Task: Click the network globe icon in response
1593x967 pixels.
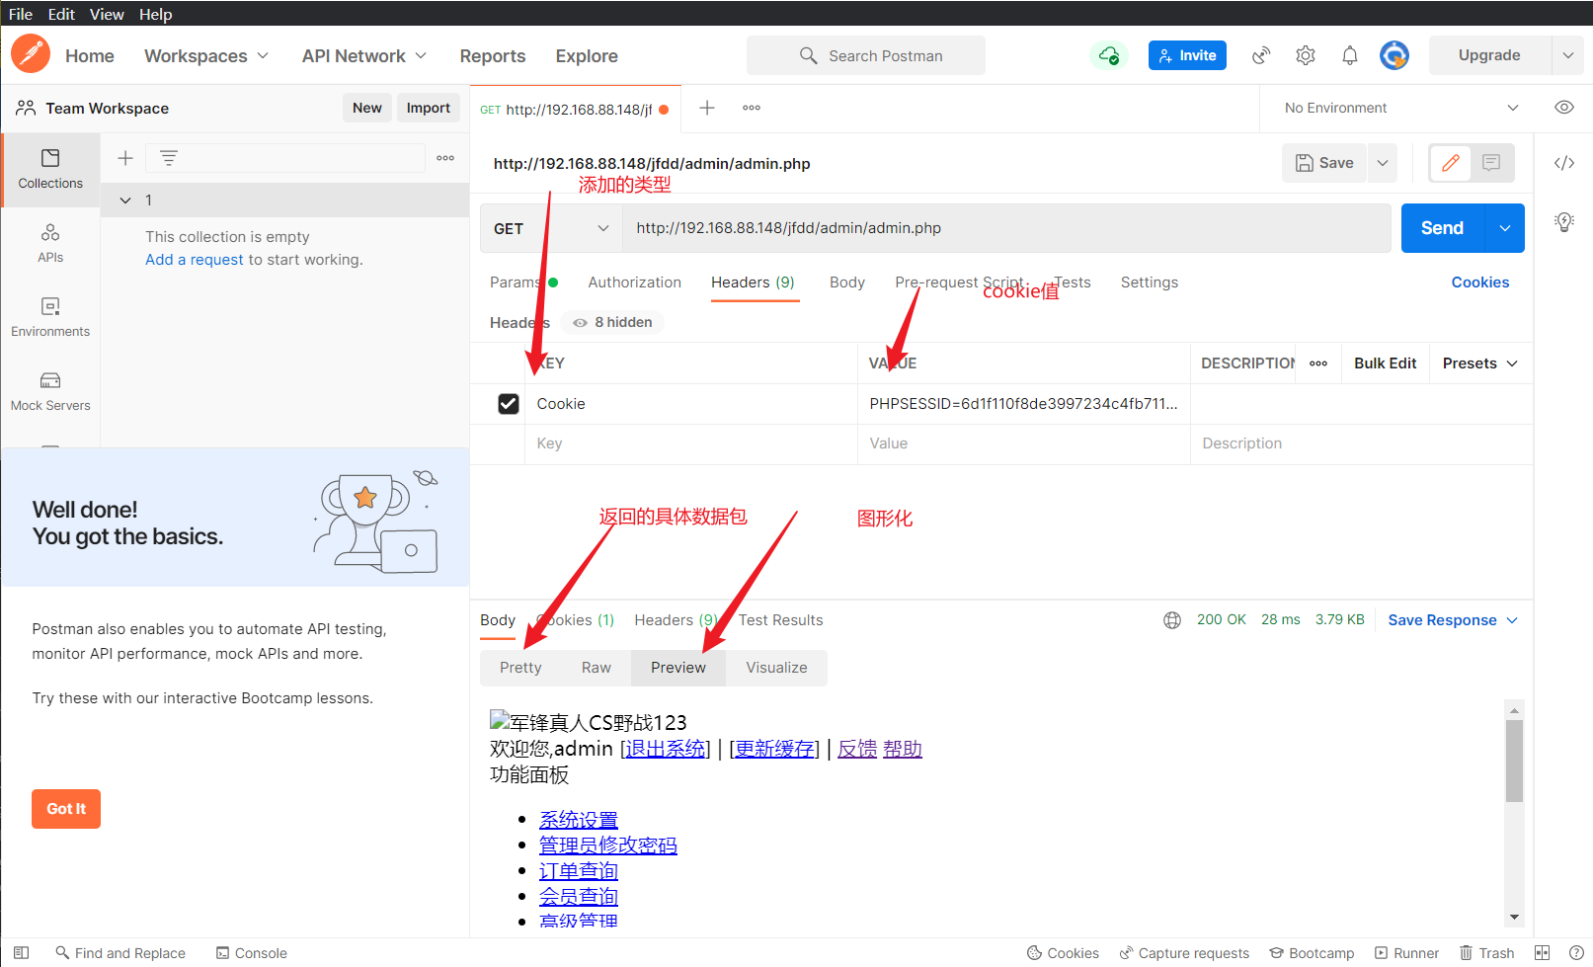Action: click(1172, 620)
